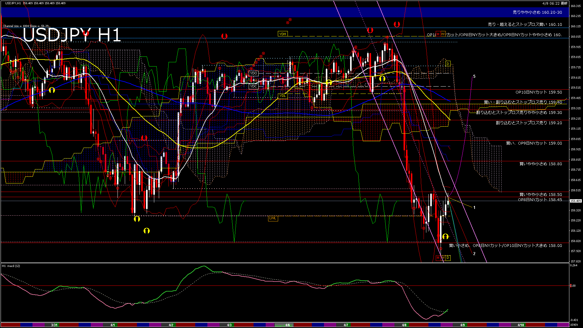Click the orange LWL label box
Image resolution: width=583 pixels, height=328 pixels.
coord(273,218)
